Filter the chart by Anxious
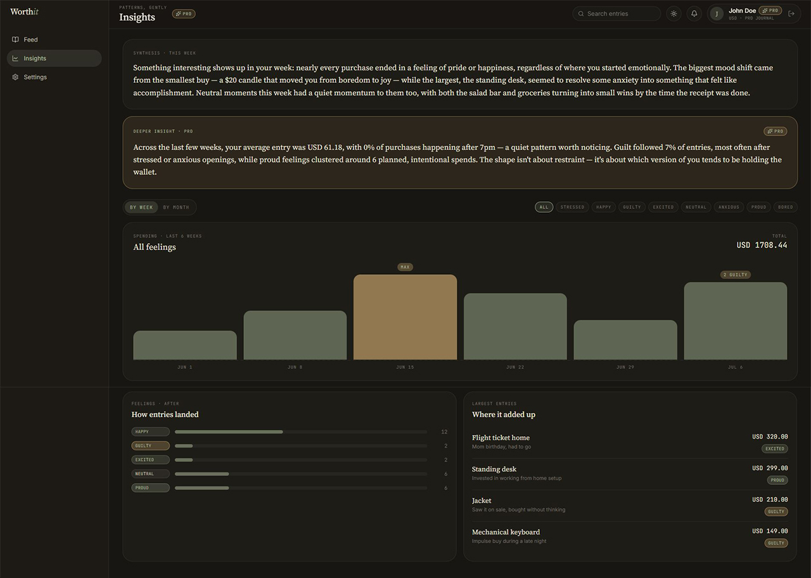The width and height of the screenshot is (811, 578). pyautogui.click(x=729, y=207)
